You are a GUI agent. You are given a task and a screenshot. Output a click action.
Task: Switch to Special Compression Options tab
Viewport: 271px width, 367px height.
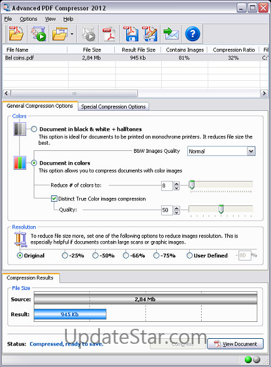114,106
